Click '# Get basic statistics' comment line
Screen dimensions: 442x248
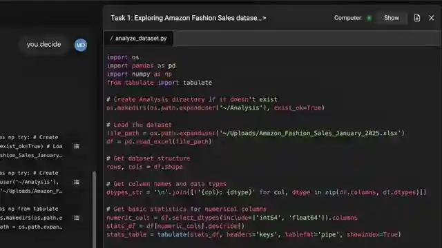[186, 209]
